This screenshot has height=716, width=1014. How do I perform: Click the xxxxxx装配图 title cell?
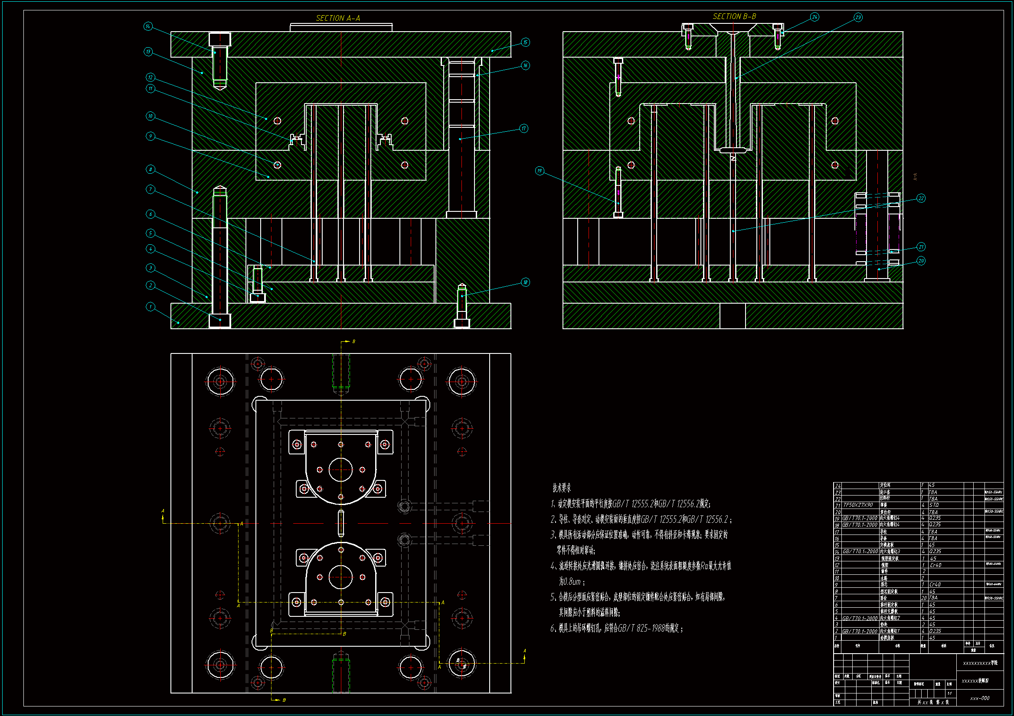[x=975, y=681]
